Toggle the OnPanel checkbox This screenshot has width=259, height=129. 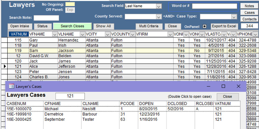point(204,26)
